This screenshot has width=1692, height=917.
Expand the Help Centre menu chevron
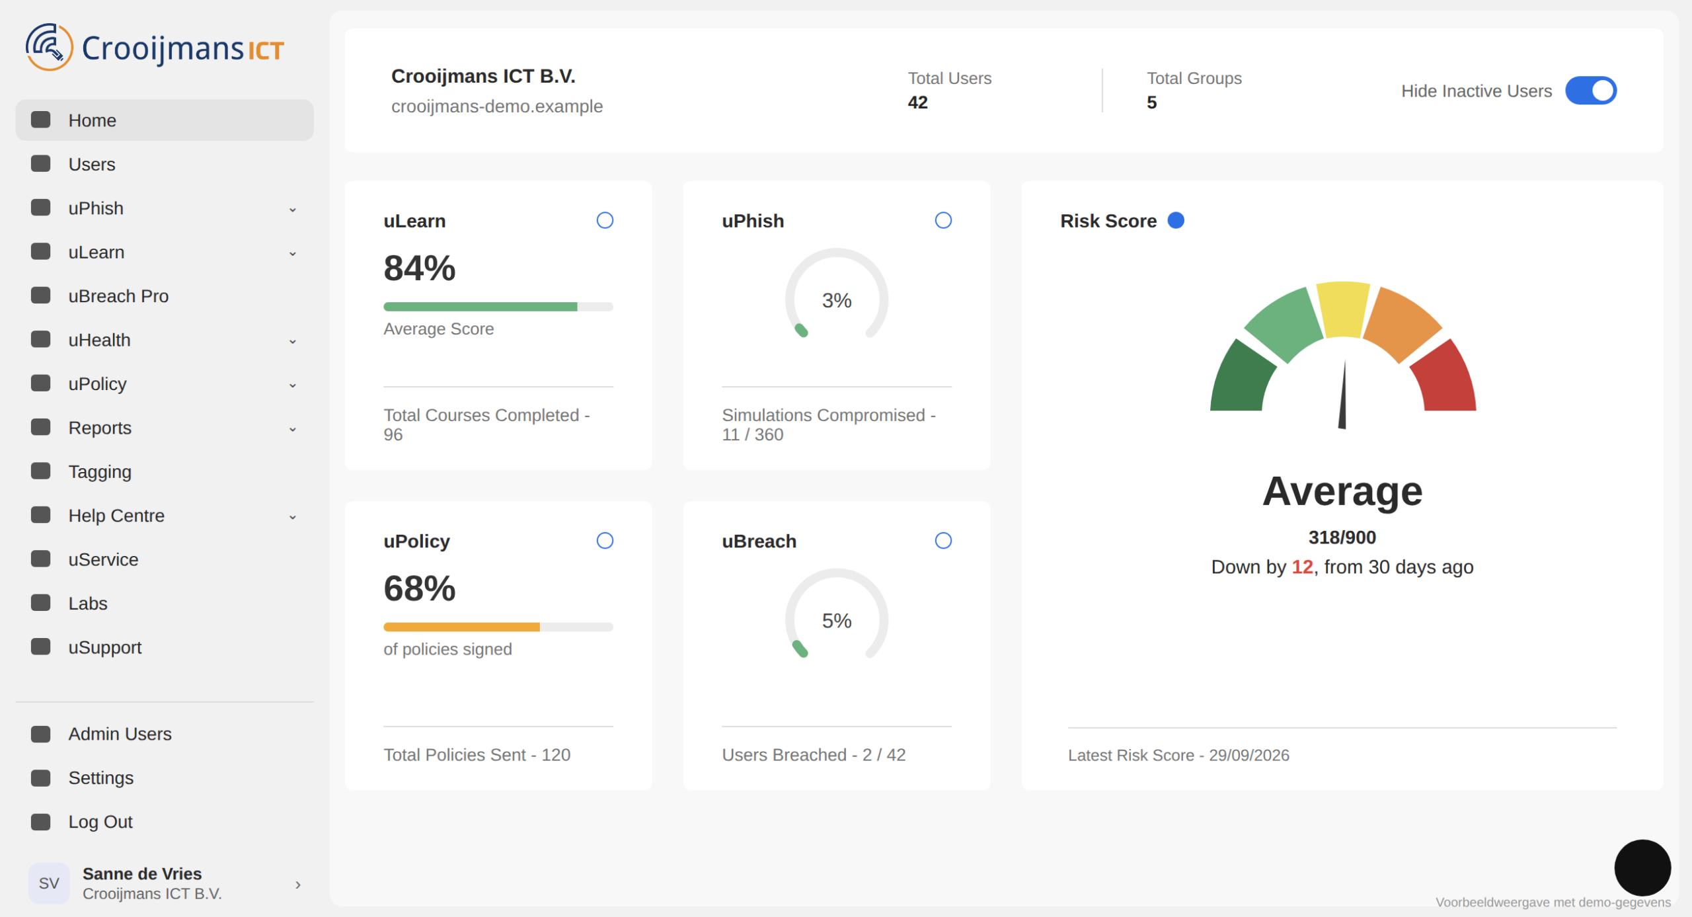(x=293, y=518)
